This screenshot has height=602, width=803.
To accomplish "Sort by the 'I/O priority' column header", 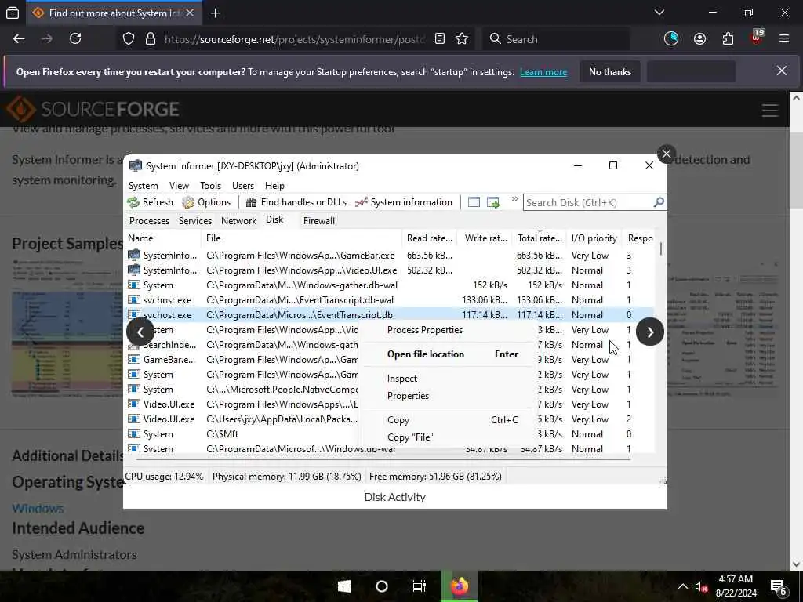I will [594, 238].
